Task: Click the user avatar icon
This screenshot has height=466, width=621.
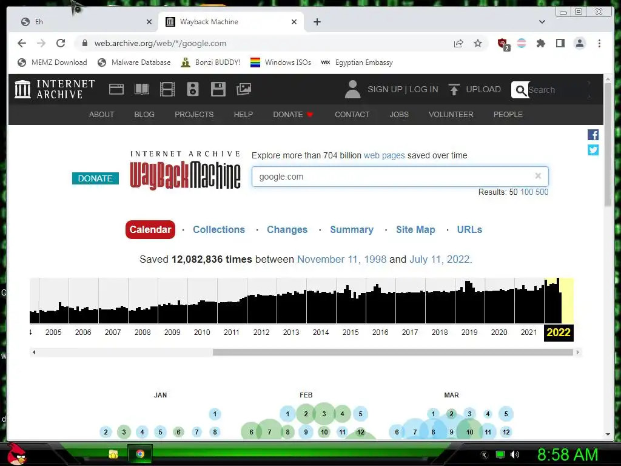Action: pos(352,89)
